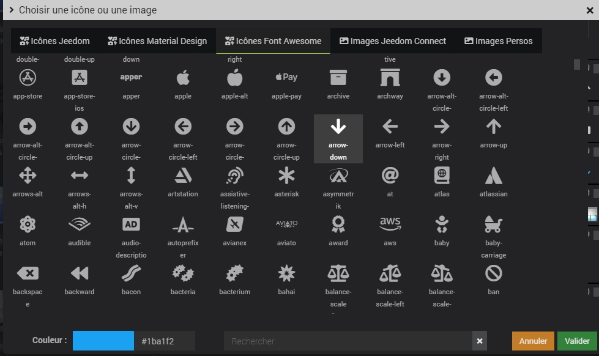The height and width of the screenshot is (356, 599).
Task: Switch to Icônes Jeedom tab
Action: [54, 41]
